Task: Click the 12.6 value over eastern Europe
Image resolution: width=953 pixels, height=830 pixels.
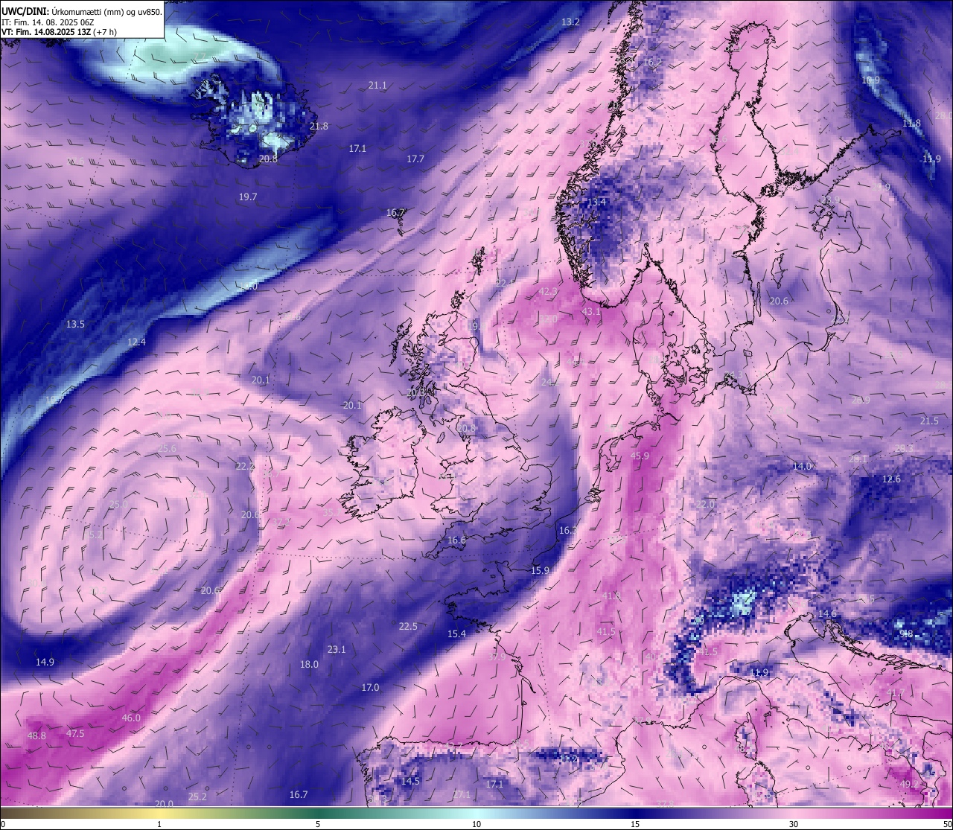Action: [891, 479]
